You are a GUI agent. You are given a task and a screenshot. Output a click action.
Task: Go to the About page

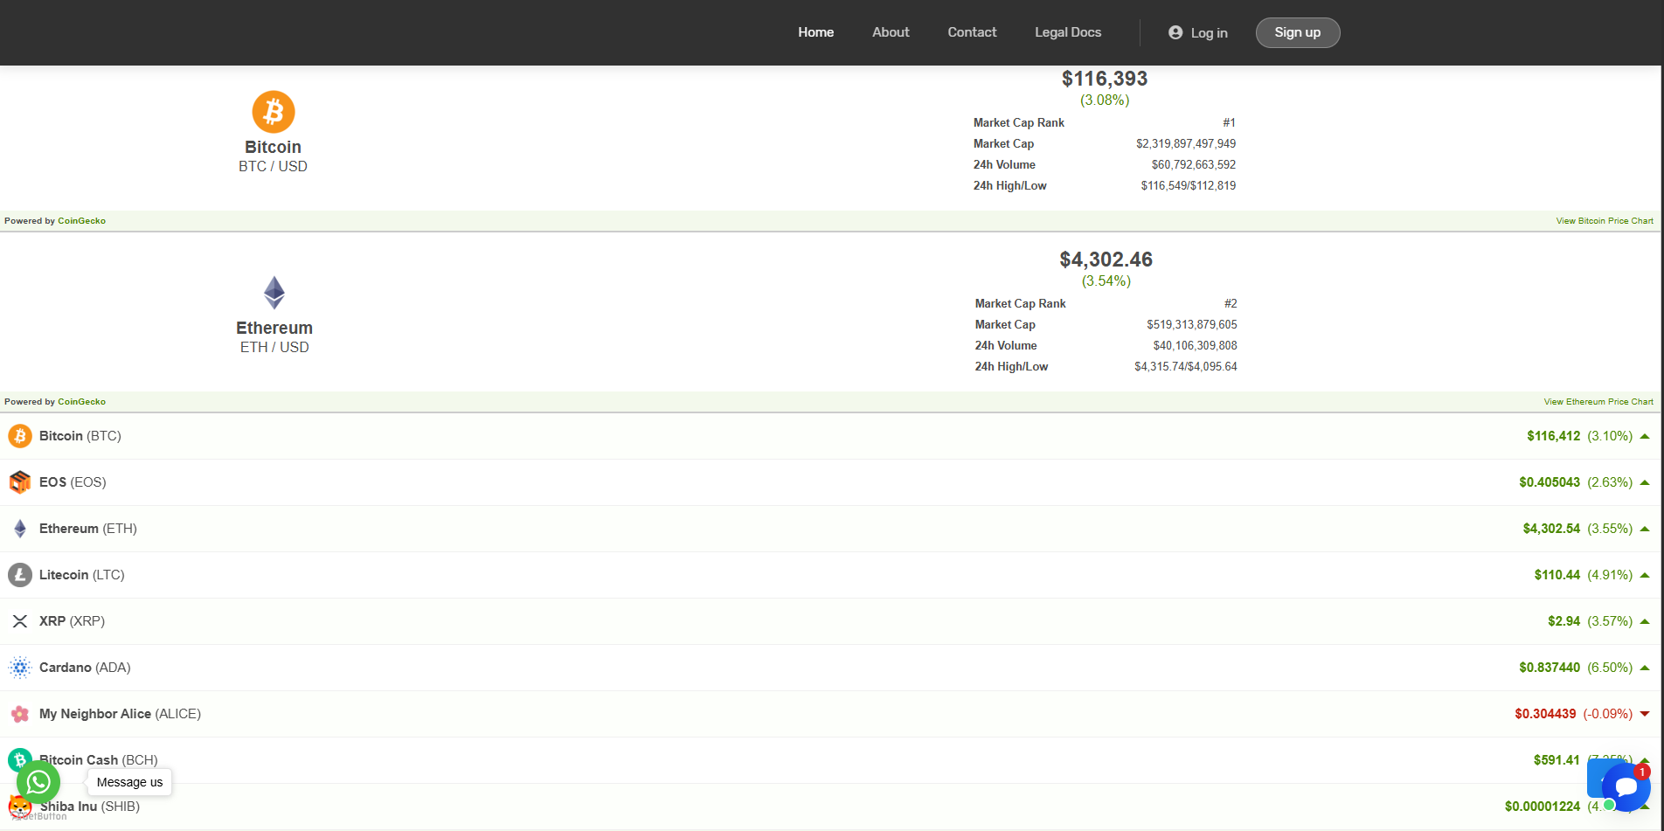tap(891, 32)
